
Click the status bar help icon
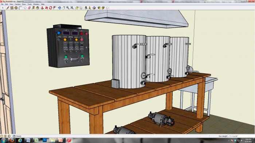click(x=14, y=136)
